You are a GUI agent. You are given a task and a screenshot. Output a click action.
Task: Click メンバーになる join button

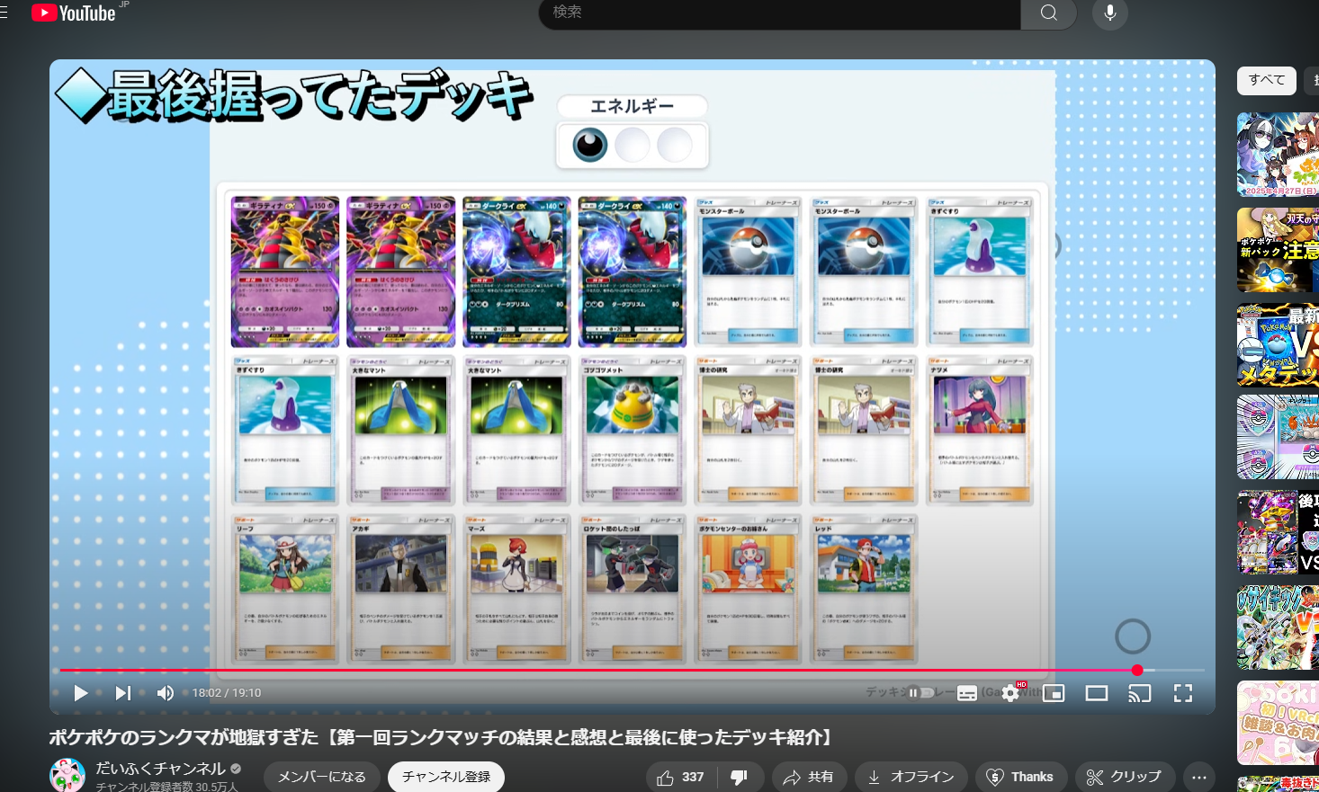pyautogui.click(x=322, y=778)
